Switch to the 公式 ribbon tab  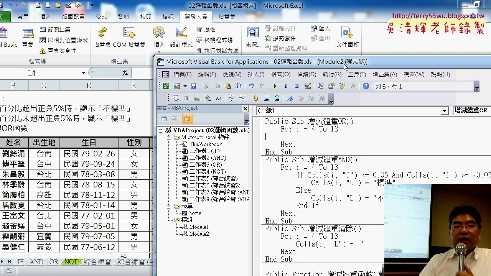click(101, 16)
